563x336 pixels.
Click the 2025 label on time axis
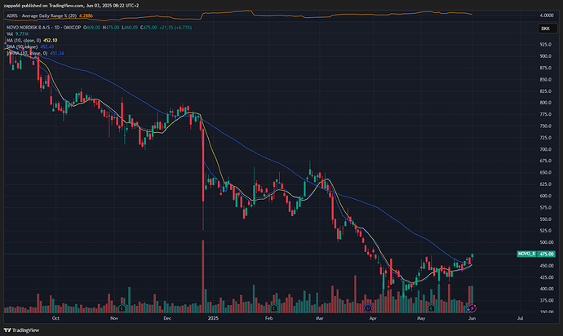tap(213, 318)
